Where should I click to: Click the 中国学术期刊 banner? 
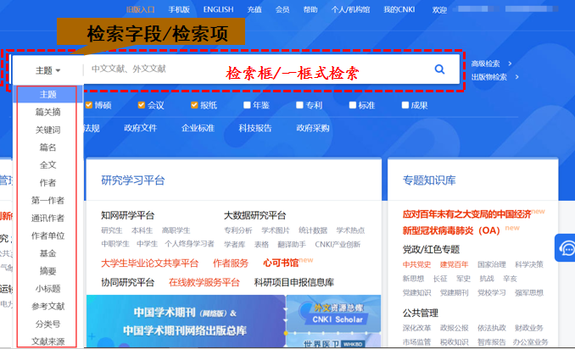pos(186,321)
